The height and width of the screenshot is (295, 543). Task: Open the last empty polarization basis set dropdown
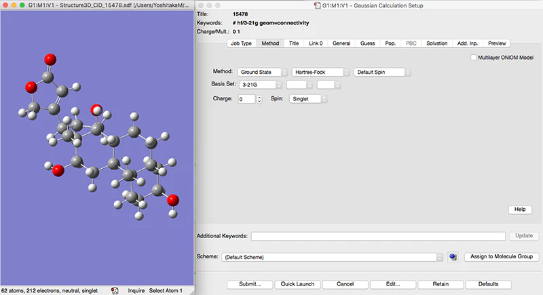coord(329,85)
